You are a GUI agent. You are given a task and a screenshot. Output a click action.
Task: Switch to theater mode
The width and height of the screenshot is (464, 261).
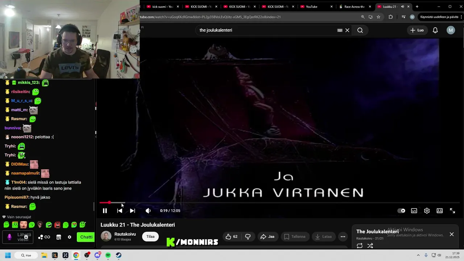[440, 211]
